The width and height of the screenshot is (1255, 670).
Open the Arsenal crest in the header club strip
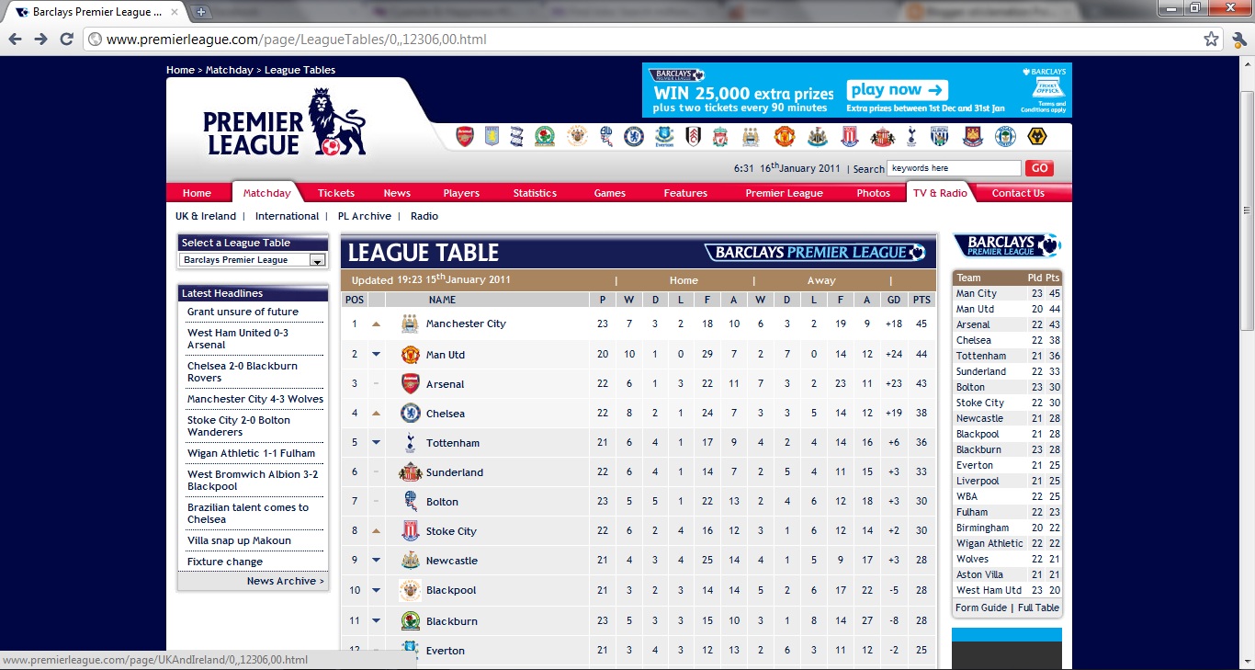point(465,137)
